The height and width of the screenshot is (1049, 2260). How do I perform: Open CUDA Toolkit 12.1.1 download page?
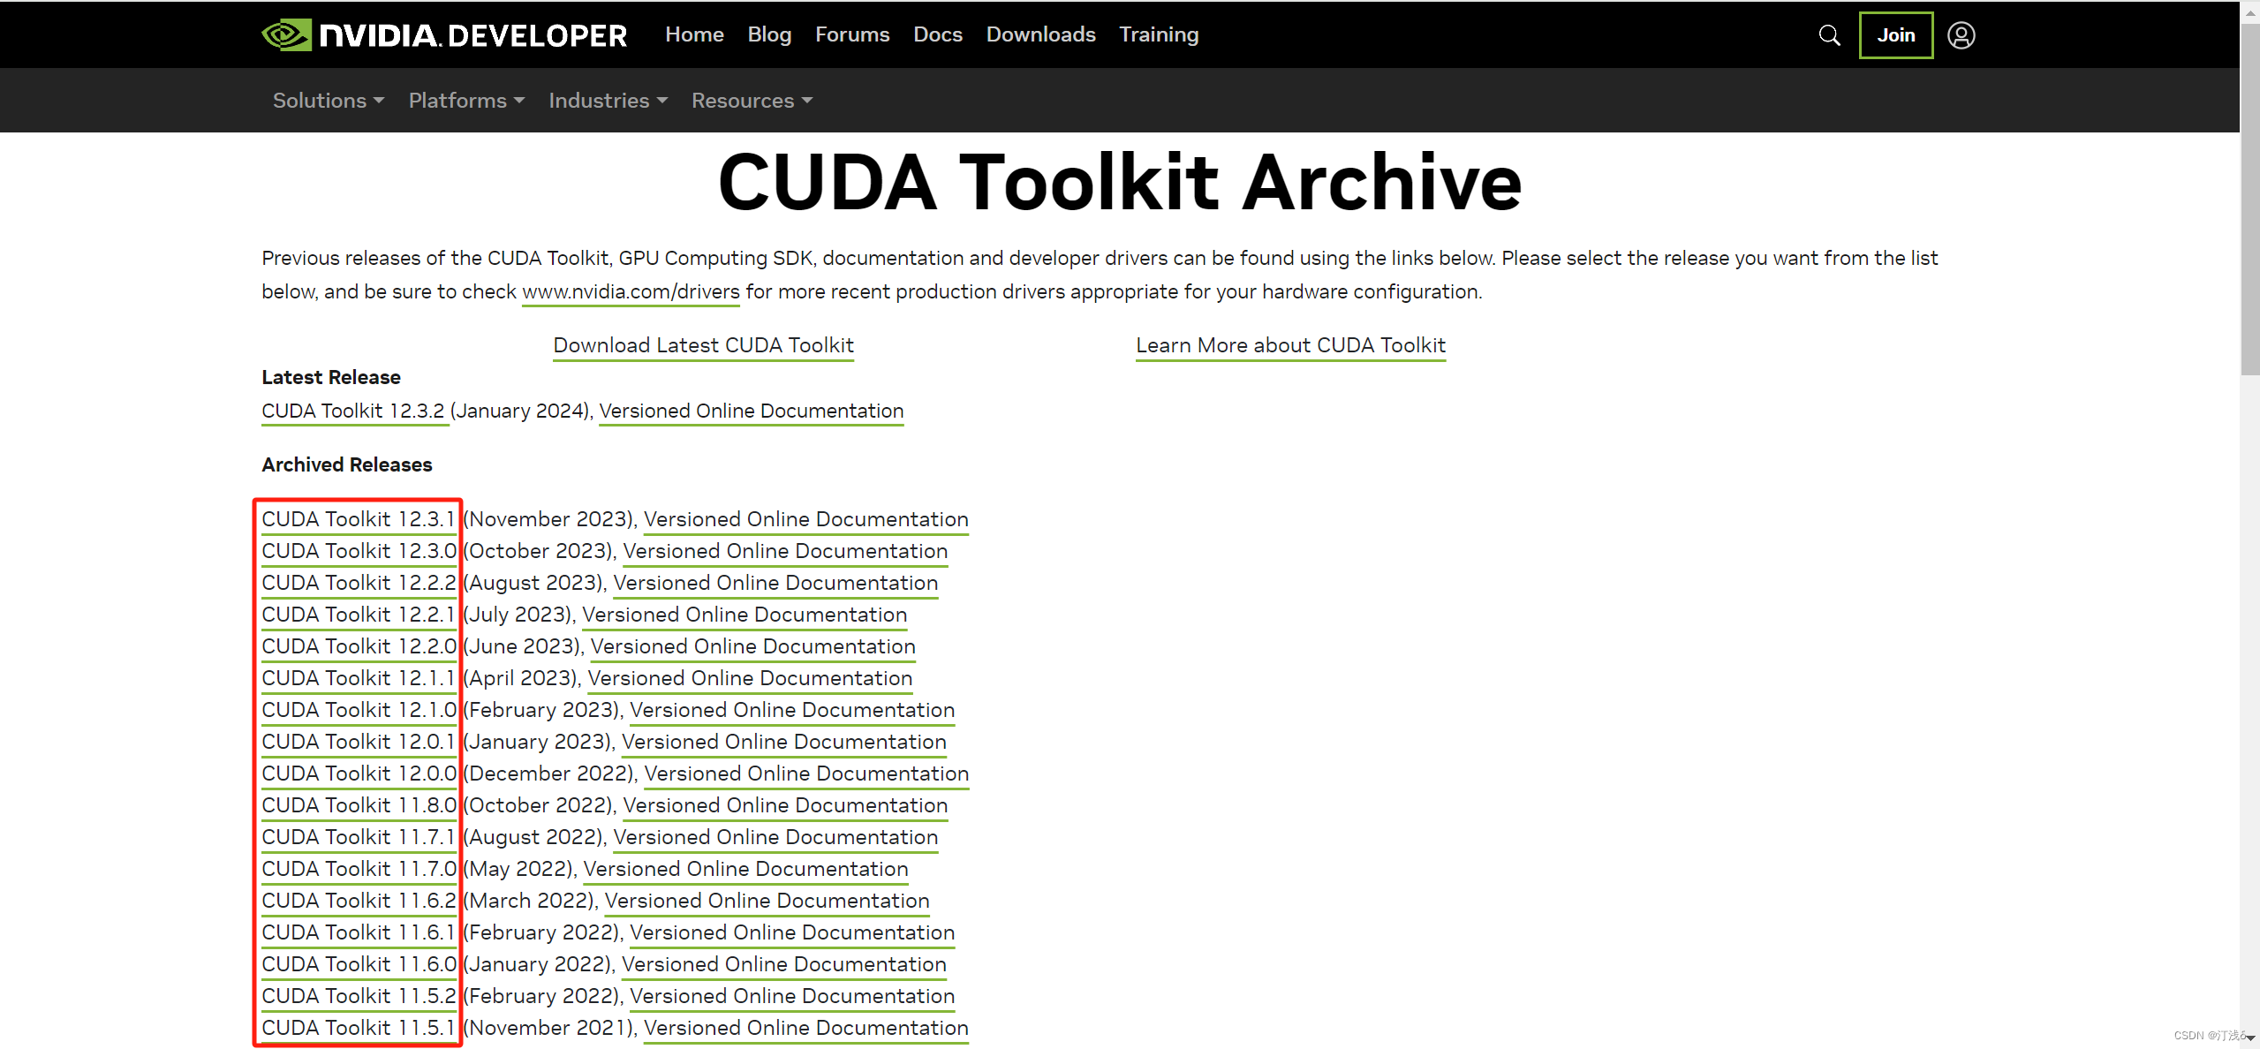point(358,678)
